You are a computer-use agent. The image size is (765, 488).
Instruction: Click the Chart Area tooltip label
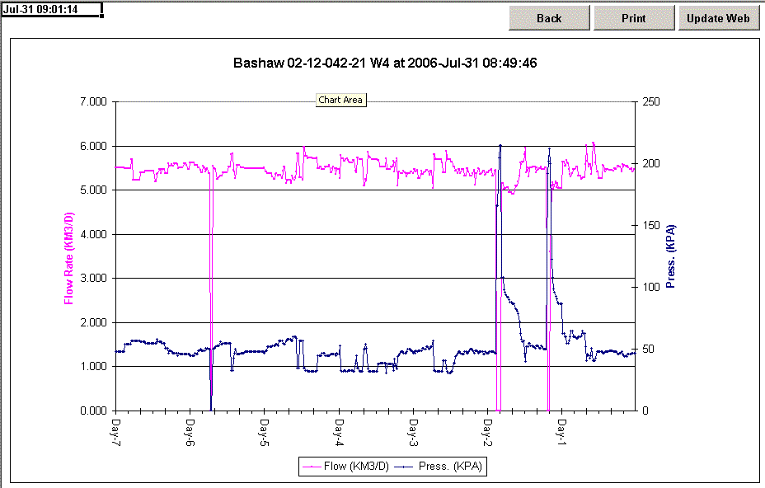coord(341,101)
